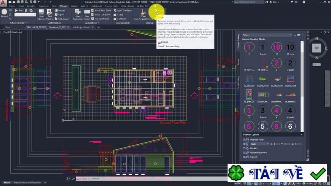Start the Action Recorder Record button

(4, 13)
